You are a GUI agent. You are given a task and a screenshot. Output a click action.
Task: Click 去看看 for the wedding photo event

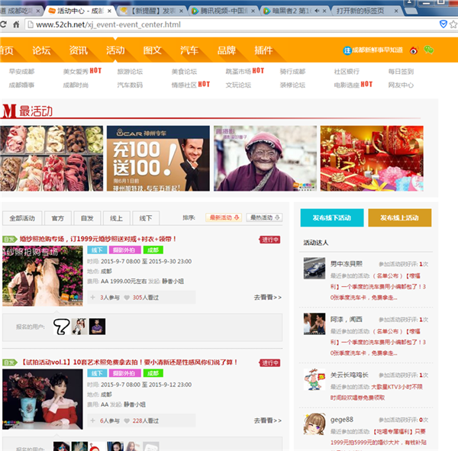[x=268, y=298]
